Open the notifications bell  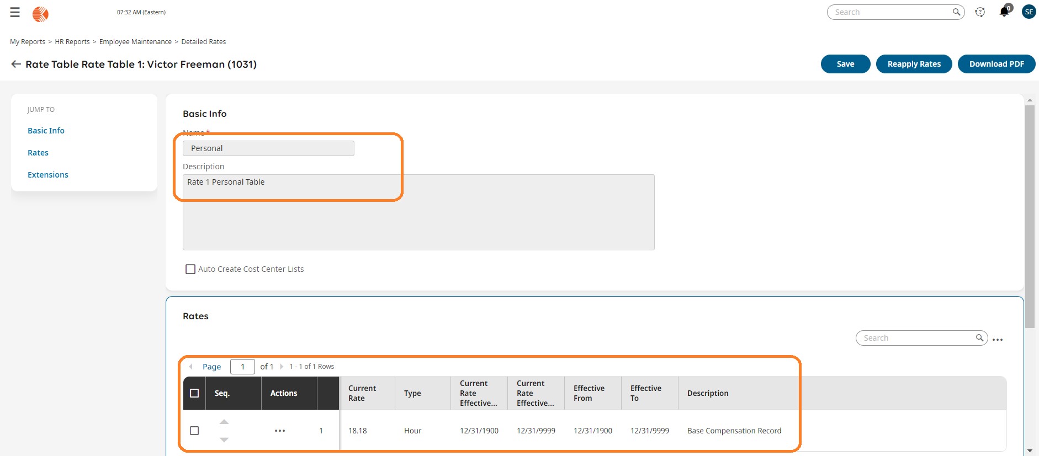[1004, 12]
